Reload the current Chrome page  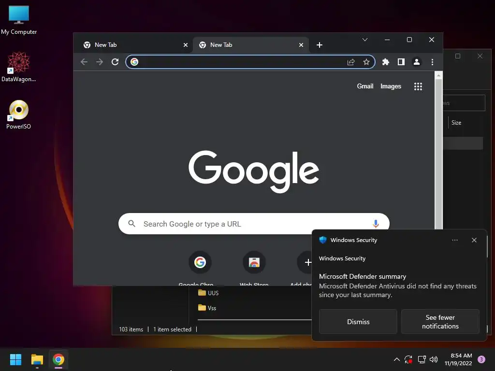(x=115, y=62)
